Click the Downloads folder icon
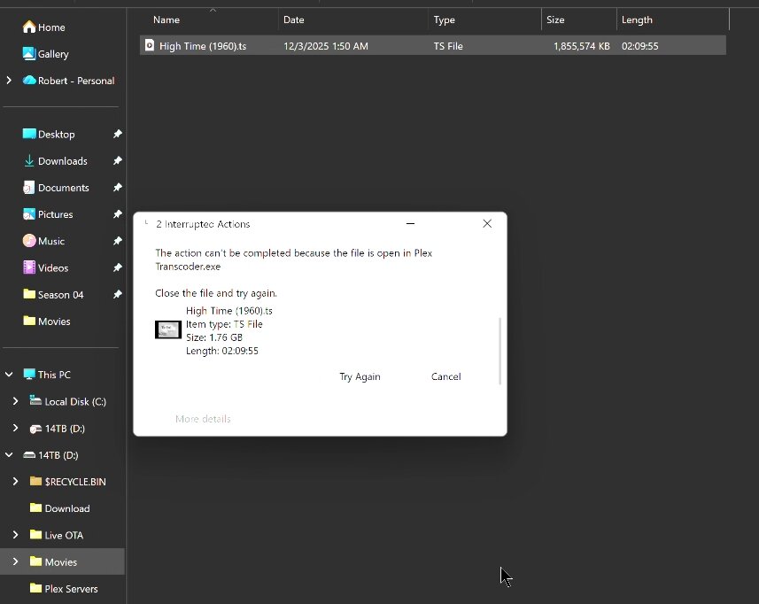The image size is (759, 604). (x=29, y=160)
